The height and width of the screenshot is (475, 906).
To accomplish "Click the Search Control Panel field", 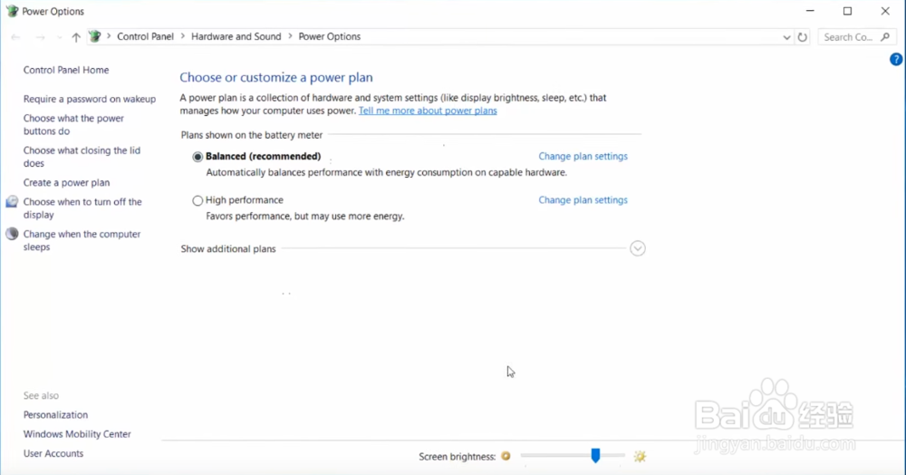I will (848, 37).
